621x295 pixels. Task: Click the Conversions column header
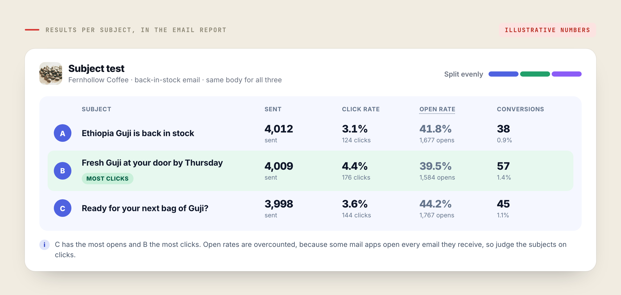point(520,109)
